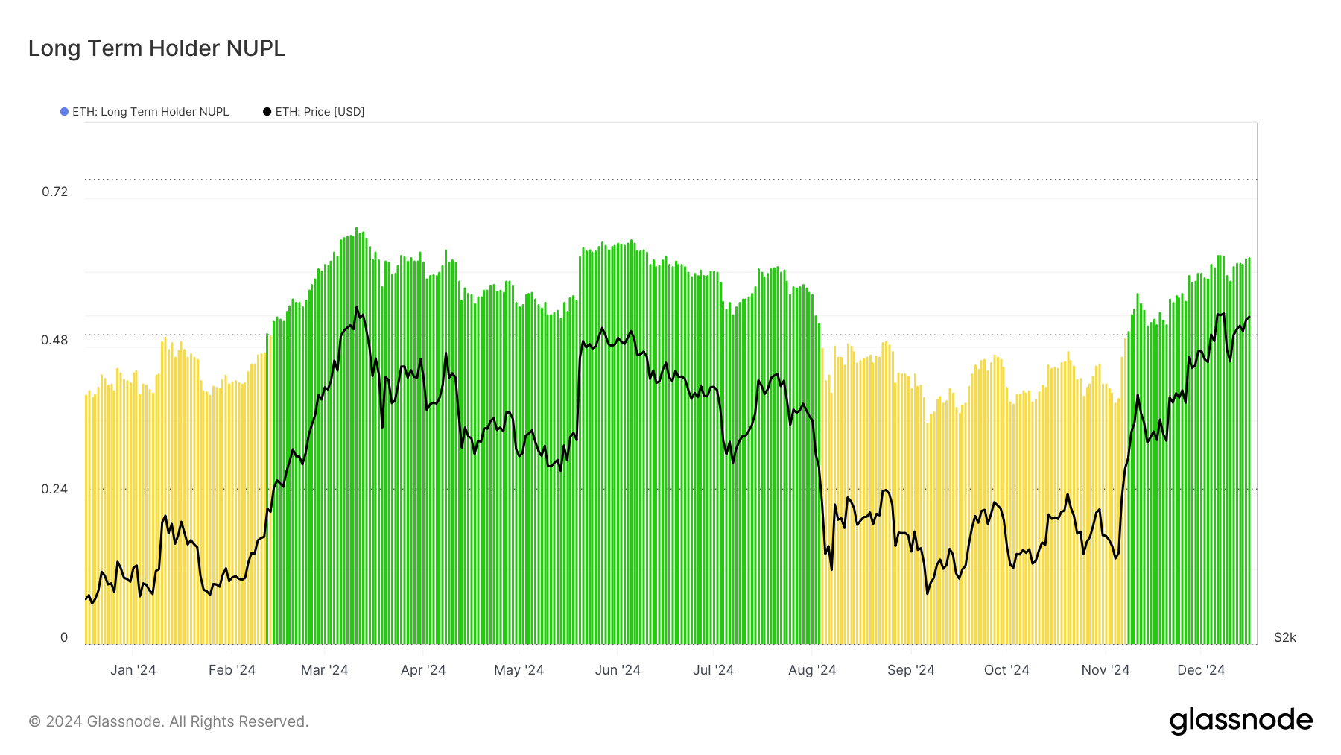Click the dotted gridline above the chart bars
Image resolution: width=1341 pixels, height=755 pixels.
point(670,178)
